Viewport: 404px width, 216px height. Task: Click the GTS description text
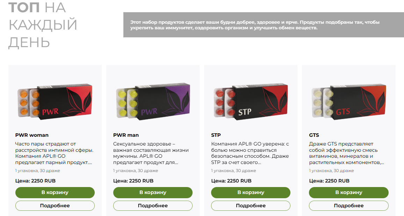(346, 153)
